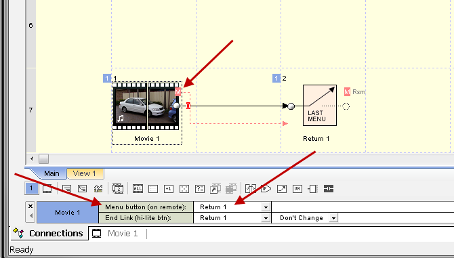Expand the Don't Change dropdown
Image resolution: width=454 pixels, height=258 pixels.
[333, 218]
